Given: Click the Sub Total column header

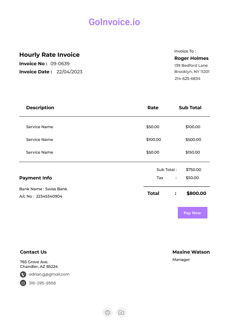Looking at the screenshot, I should (190, 108).
